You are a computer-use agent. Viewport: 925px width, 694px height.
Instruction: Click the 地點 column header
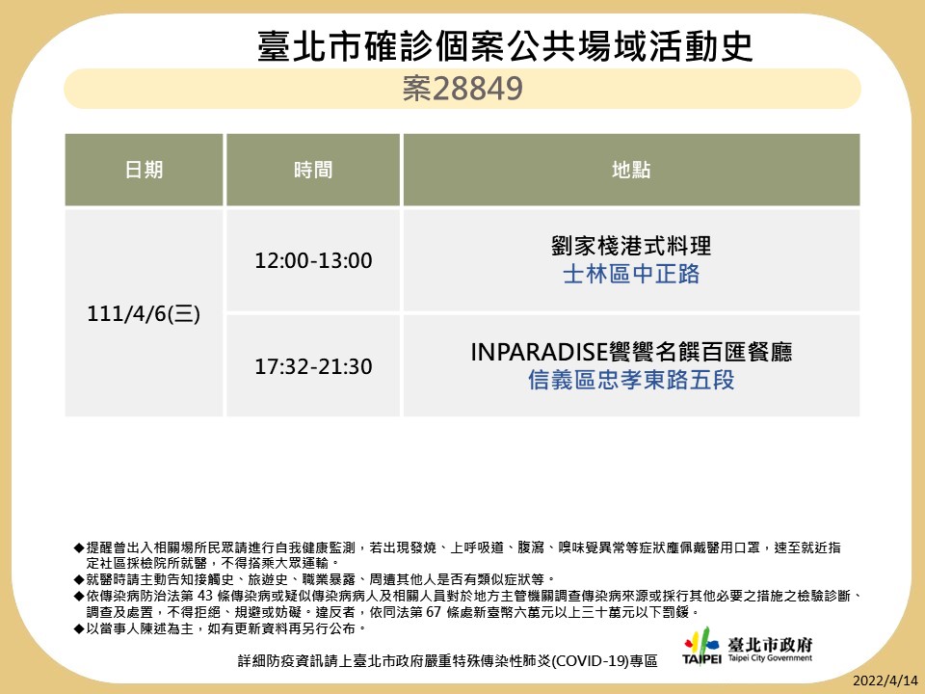(x=631, y=170)
